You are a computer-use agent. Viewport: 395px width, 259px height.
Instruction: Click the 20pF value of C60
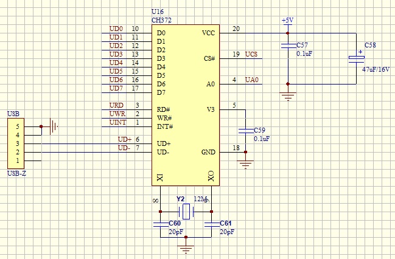[x=176, y=232]
